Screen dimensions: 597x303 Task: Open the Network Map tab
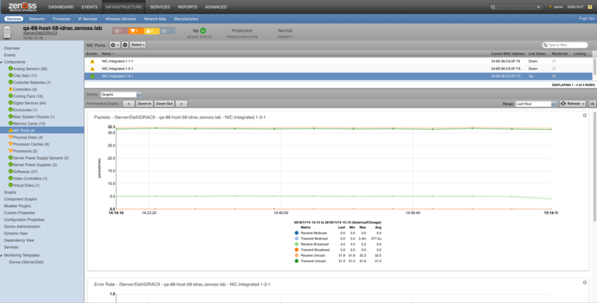155,19
